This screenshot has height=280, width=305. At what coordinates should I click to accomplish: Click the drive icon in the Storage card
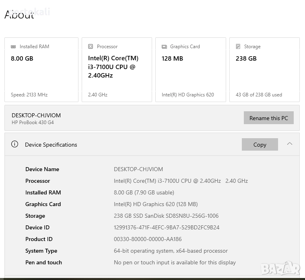coord(238,47)
